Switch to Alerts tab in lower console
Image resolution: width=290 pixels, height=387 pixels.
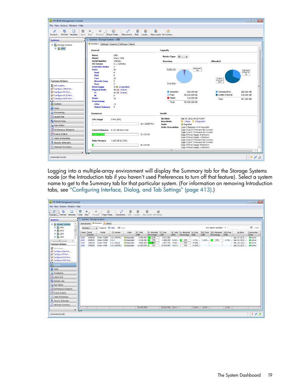108,223
